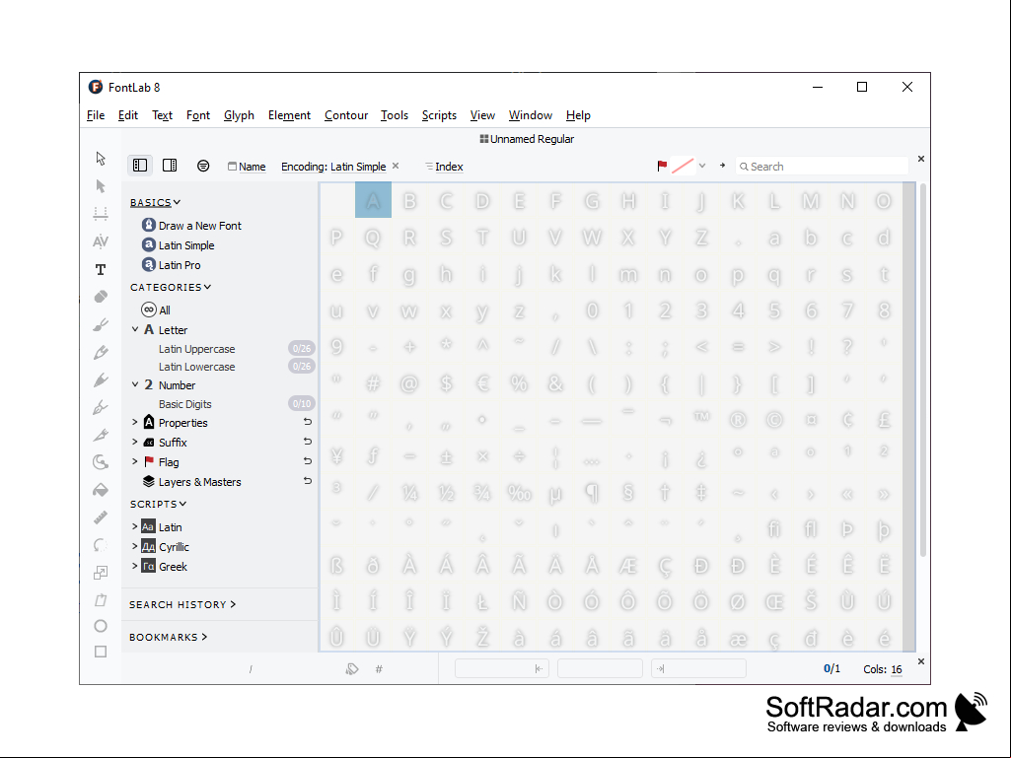Select the Text T tool
Image resolution: width=1011 pixels, height=758 pixels.
(101, 269)
